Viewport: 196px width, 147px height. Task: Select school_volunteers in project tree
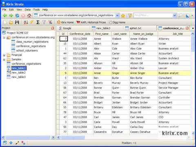[27, 51]
